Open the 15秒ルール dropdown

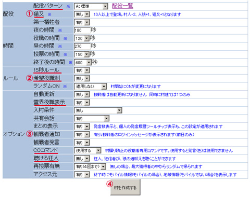(x=82, y=71)
